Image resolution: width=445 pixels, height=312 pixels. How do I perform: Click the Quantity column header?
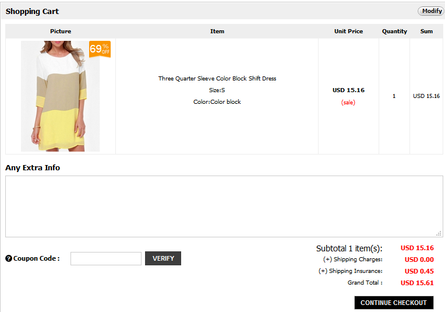pyautogui.click(x=394, y=31)
